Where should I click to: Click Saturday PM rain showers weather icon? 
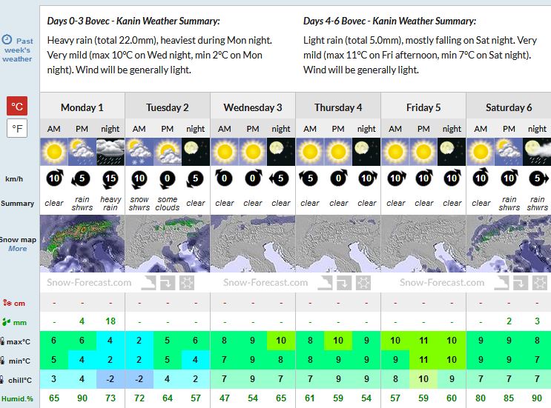tap(509, 152)
